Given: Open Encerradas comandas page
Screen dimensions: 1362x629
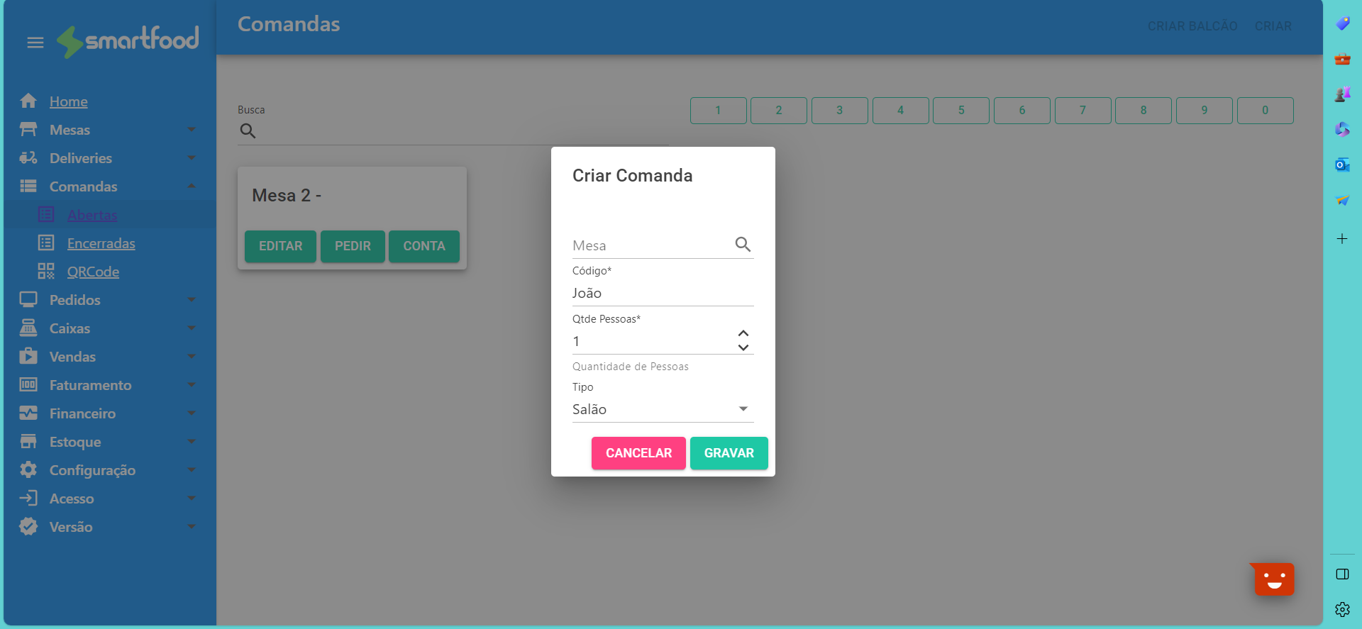Looking at the screenshot, I should [101, 243].
